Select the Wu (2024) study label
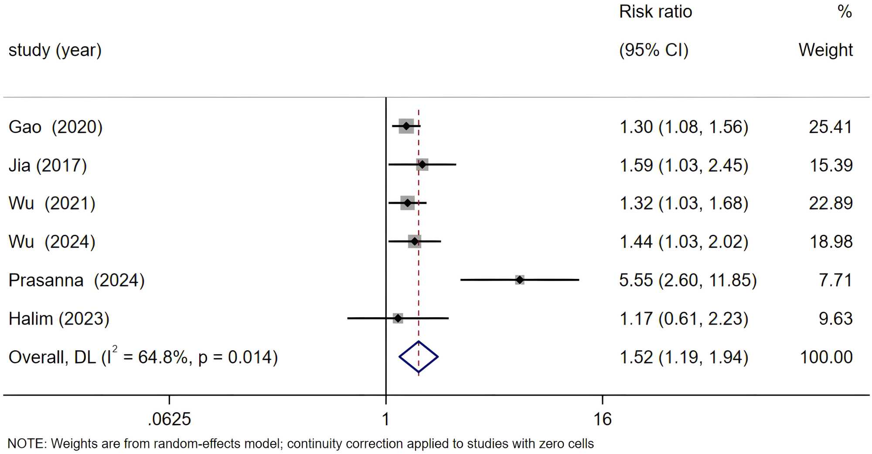The height and width of the screenshot is (454, 872). pos(52,242)
